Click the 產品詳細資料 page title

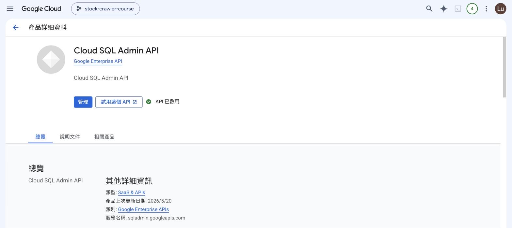tap(48, 28)
